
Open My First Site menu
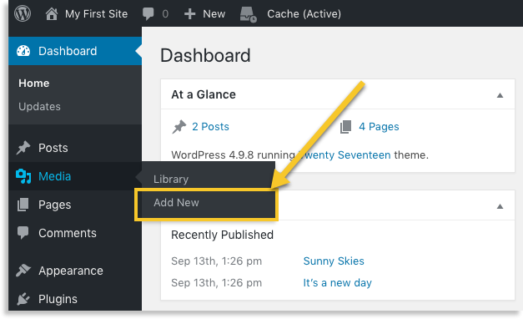[x=96, y=14]
